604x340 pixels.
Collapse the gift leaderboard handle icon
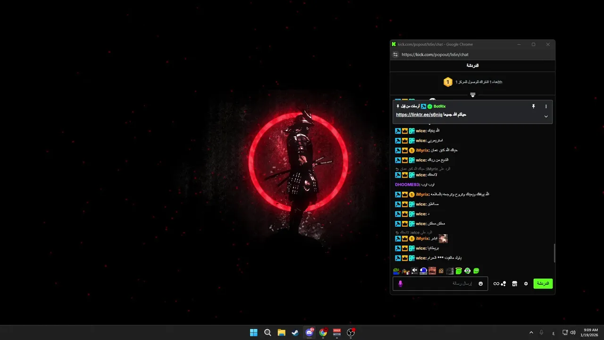472,95
